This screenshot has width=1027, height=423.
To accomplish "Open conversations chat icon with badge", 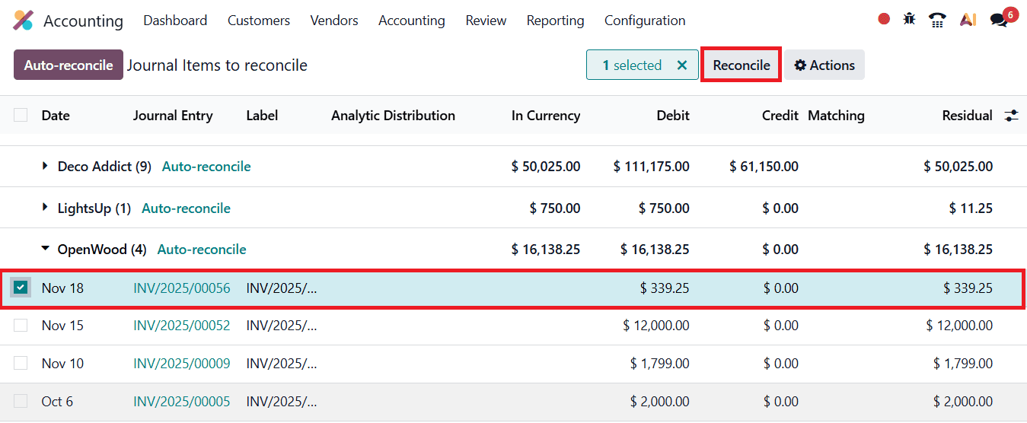I will click(999, 21).
